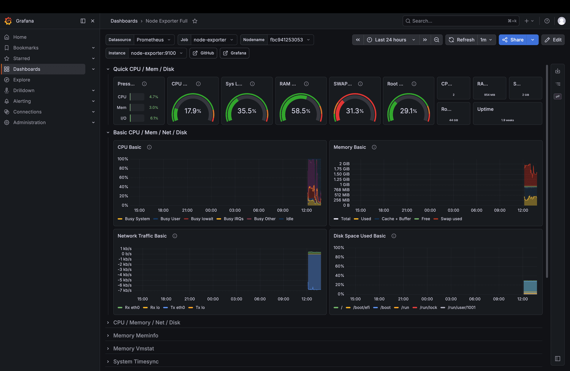Zoom out the time range
The width and height of the screenshot is (570, 371).
436,40
